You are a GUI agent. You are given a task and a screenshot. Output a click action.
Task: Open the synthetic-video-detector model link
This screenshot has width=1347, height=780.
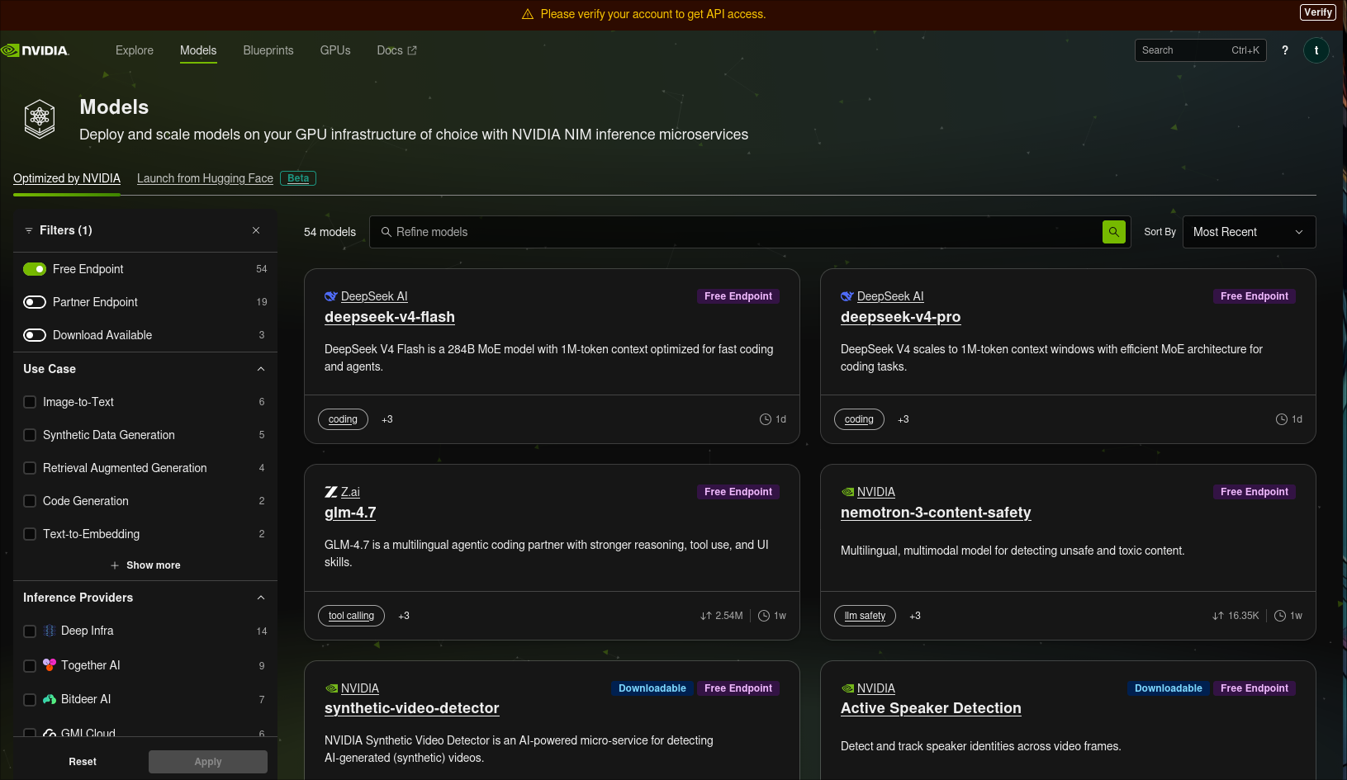[x=412, y=708]
